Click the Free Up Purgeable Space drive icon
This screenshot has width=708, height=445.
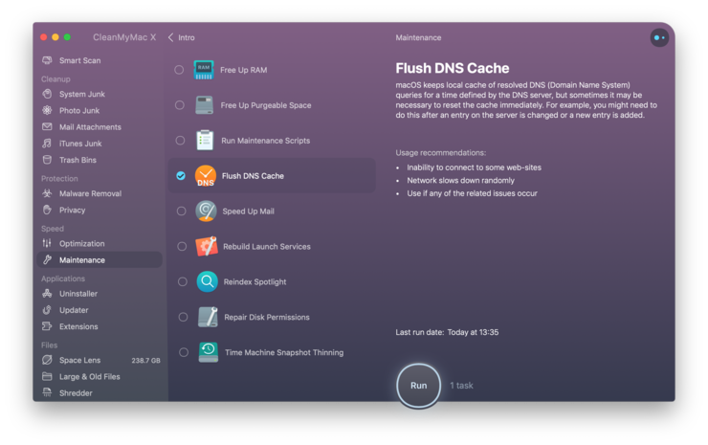pos(204,105)
